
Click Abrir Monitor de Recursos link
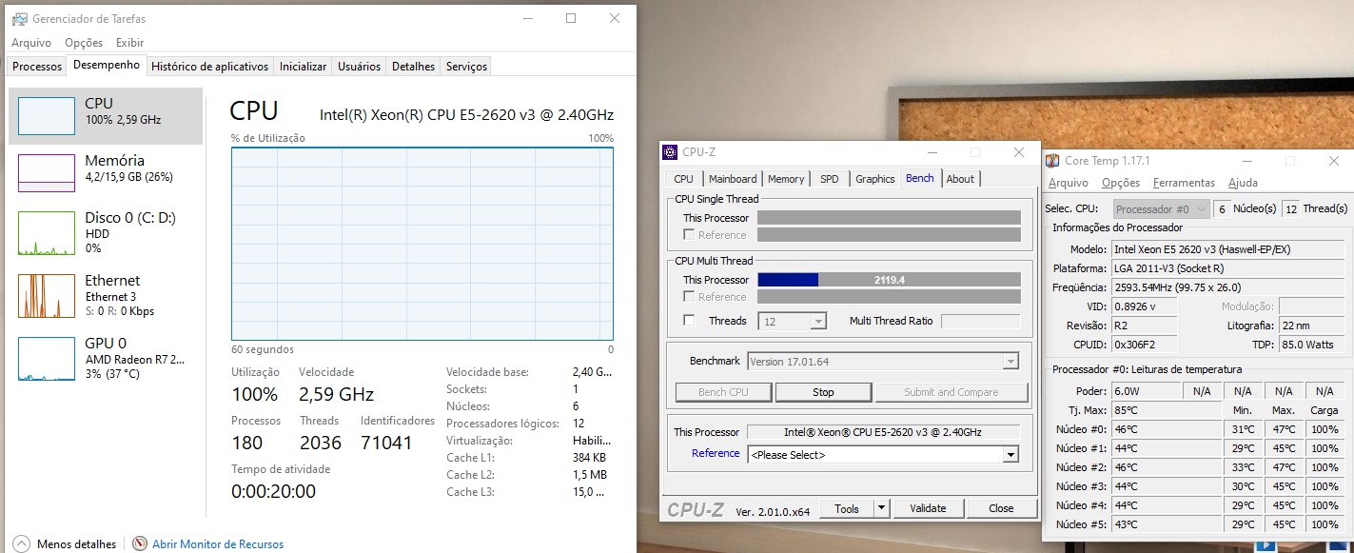click(218, 544)
